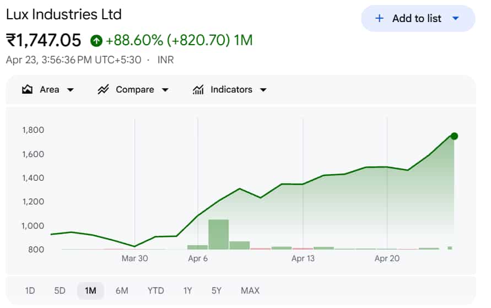Click the Indicators button label
491x308 pixels.
231,89
